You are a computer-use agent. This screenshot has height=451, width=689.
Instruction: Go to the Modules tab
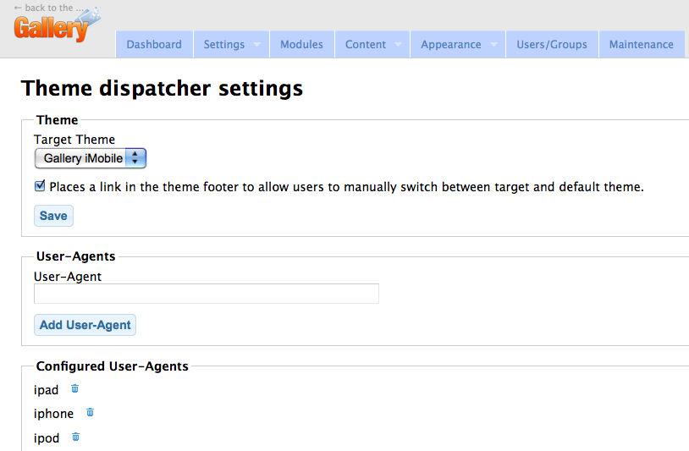302,44
